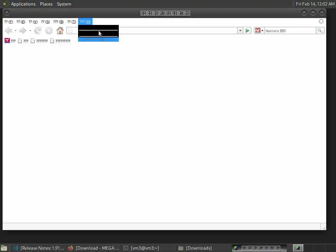Click the resize grip in status bar corner
Viewport: 336px width, 252px height.
(324, 227)
